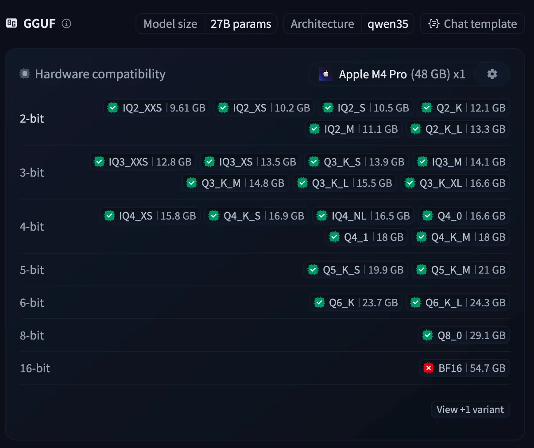Viewport: 534px width, 448px height.
Task: Select the Q4_0 16.6 GB quantization
Action: click(464, 216)
